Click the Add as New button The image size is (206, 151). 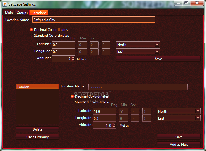click(179, 144)
